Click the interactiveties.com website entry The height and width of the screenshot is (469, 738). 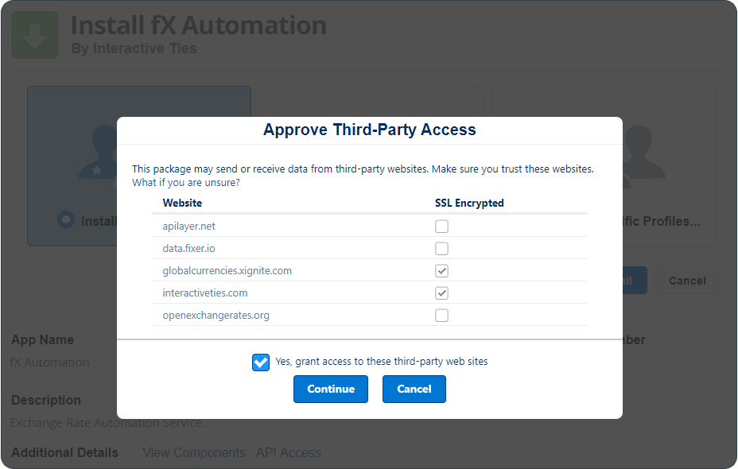(x=205, y=293)
